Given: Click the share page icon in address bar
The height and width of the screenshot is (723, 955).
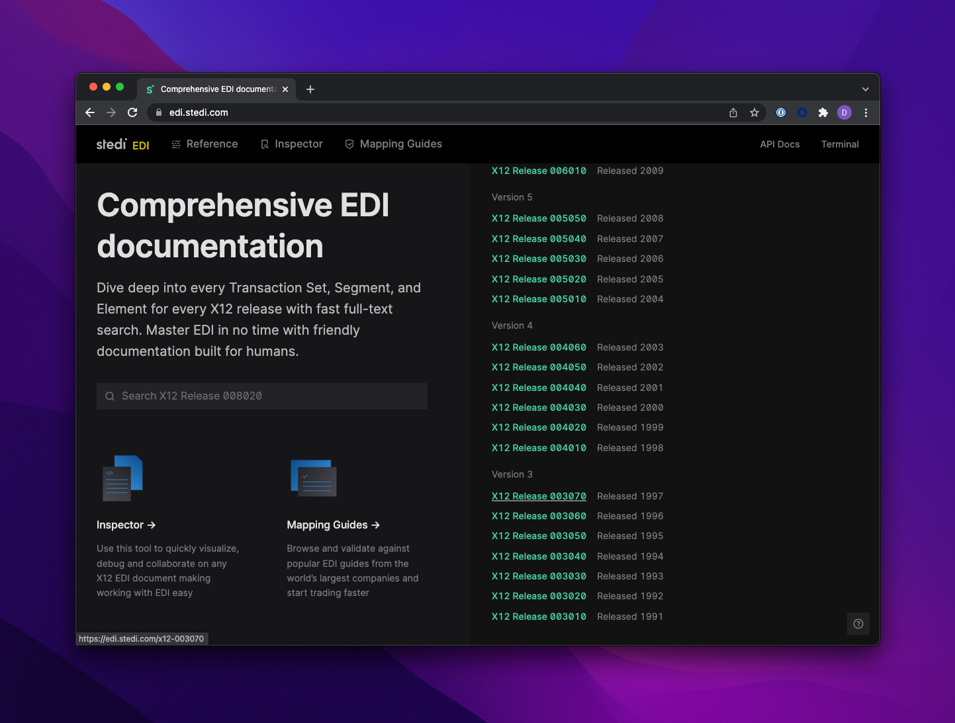Looking at the screenshot, I should point(733,112).
